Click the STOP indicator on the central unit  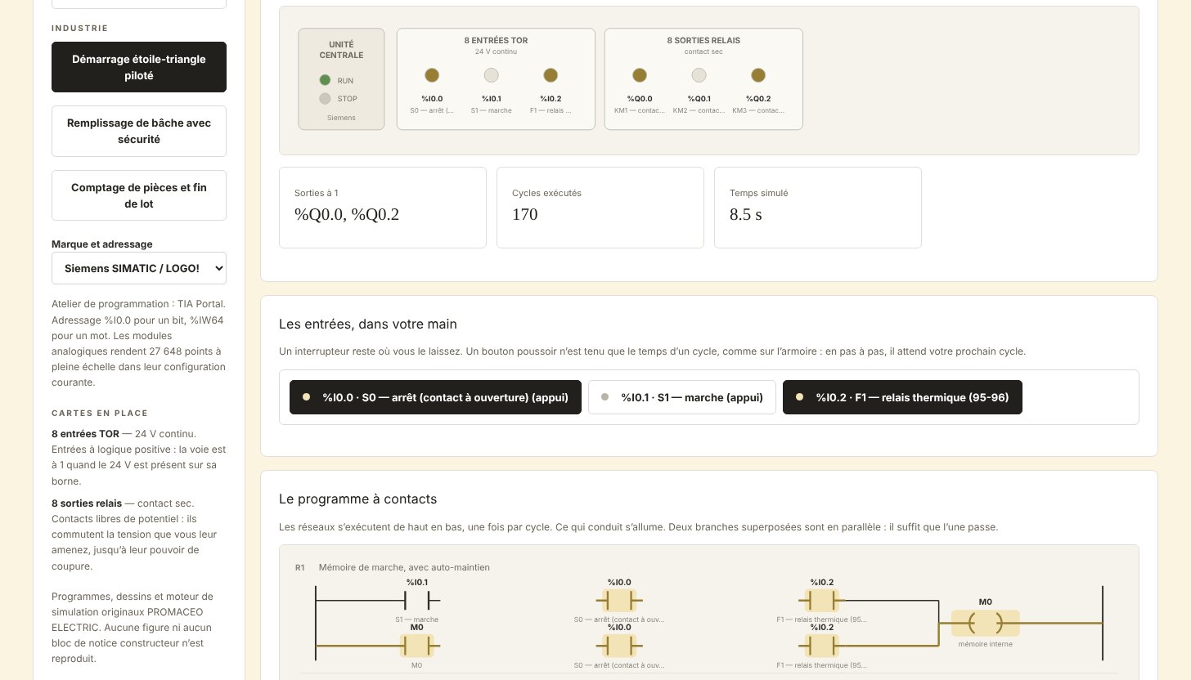point(325,99)
